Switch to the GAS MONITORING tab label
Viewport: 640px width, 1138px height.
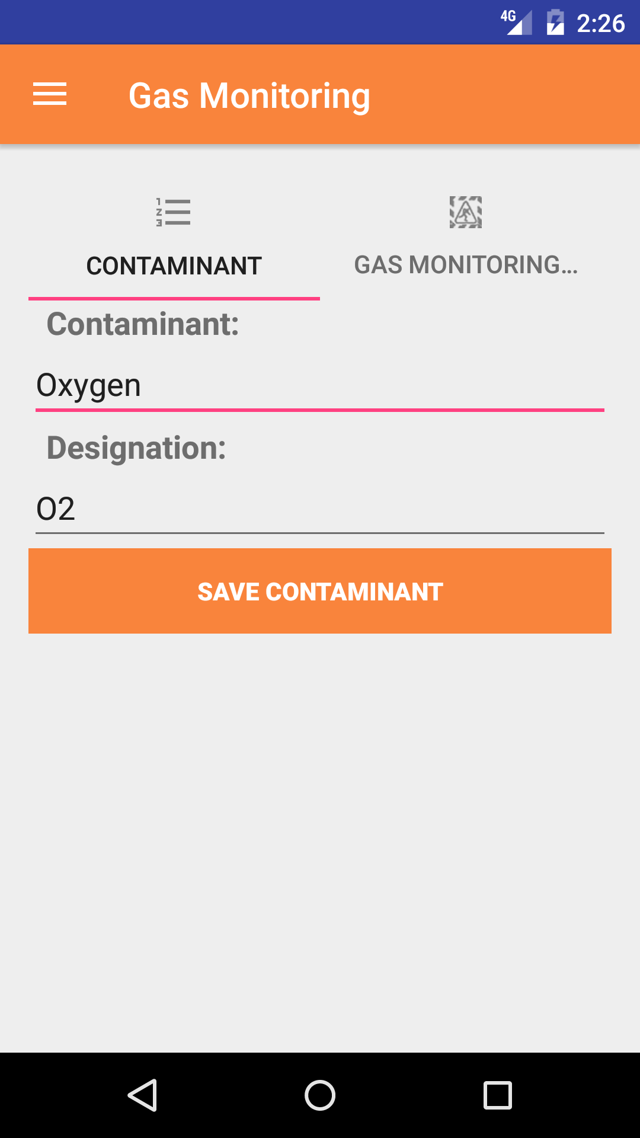click(x=466, y=265)
